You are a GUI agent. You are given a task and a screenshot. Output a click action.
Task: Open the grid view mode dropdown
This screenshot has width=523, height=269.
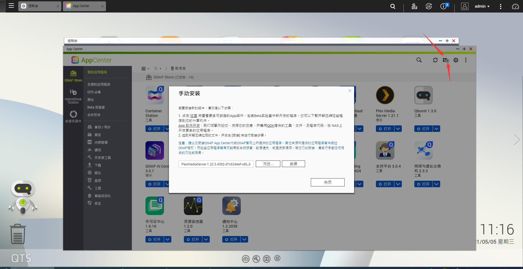click(x=145, y=69)
